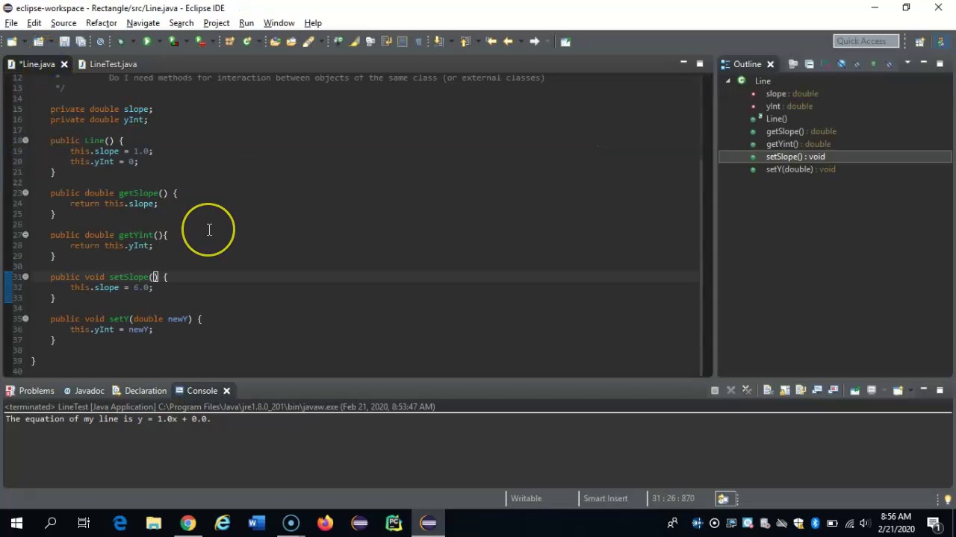
Task: Collapse the setSlope method fold marker
Action: point(25,277)
